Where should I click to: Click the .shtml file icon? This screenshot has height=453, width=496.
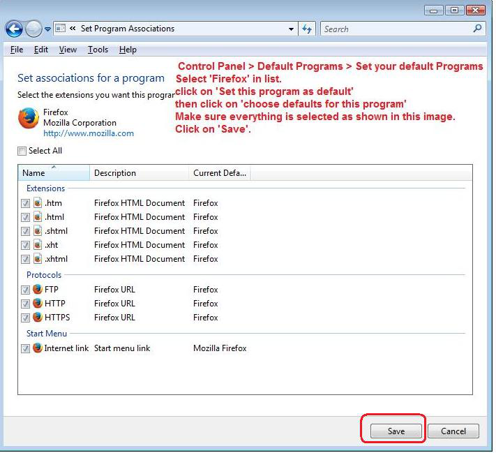38,231
